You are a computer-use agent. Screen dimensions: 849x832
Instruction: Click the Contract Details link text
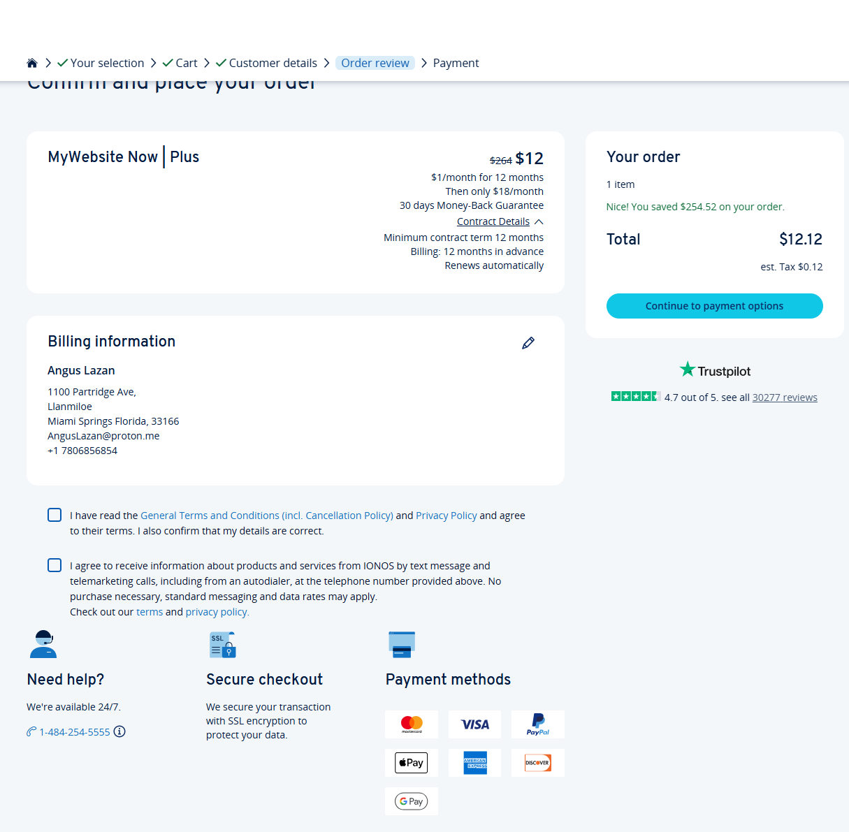click(493, 221)
